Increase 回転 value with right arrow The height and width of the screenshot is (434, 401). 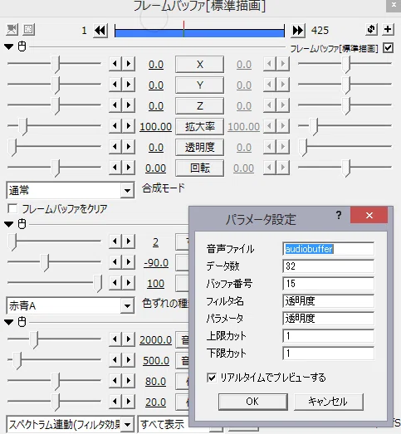129,168
